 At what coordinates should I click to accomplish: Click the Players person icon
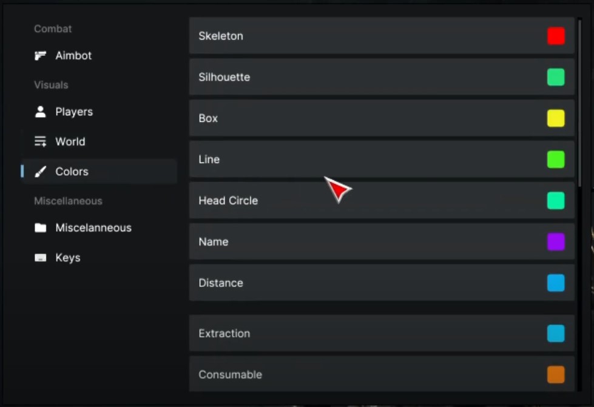(x=41, y=112)
